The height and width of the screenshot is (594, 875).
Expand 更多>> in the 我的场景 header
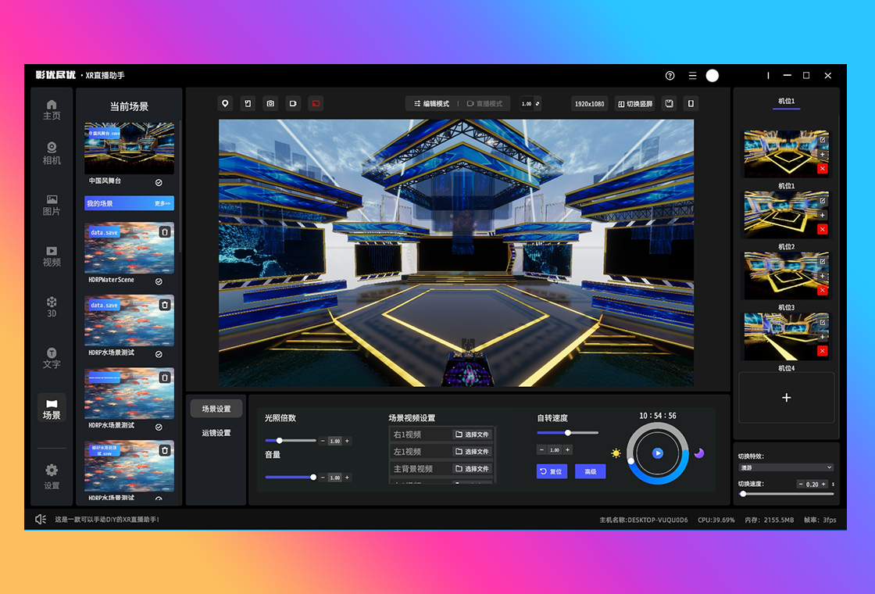click(x=162, y=204)
